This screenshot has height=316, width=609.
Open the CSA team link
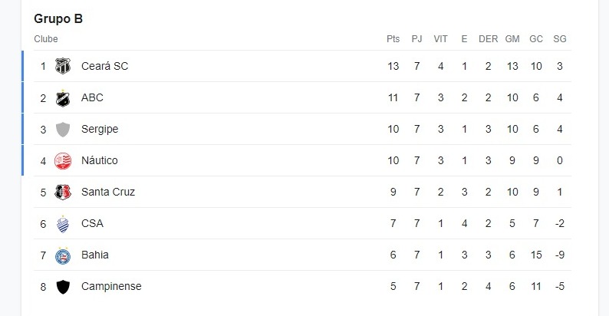[92, 224]
